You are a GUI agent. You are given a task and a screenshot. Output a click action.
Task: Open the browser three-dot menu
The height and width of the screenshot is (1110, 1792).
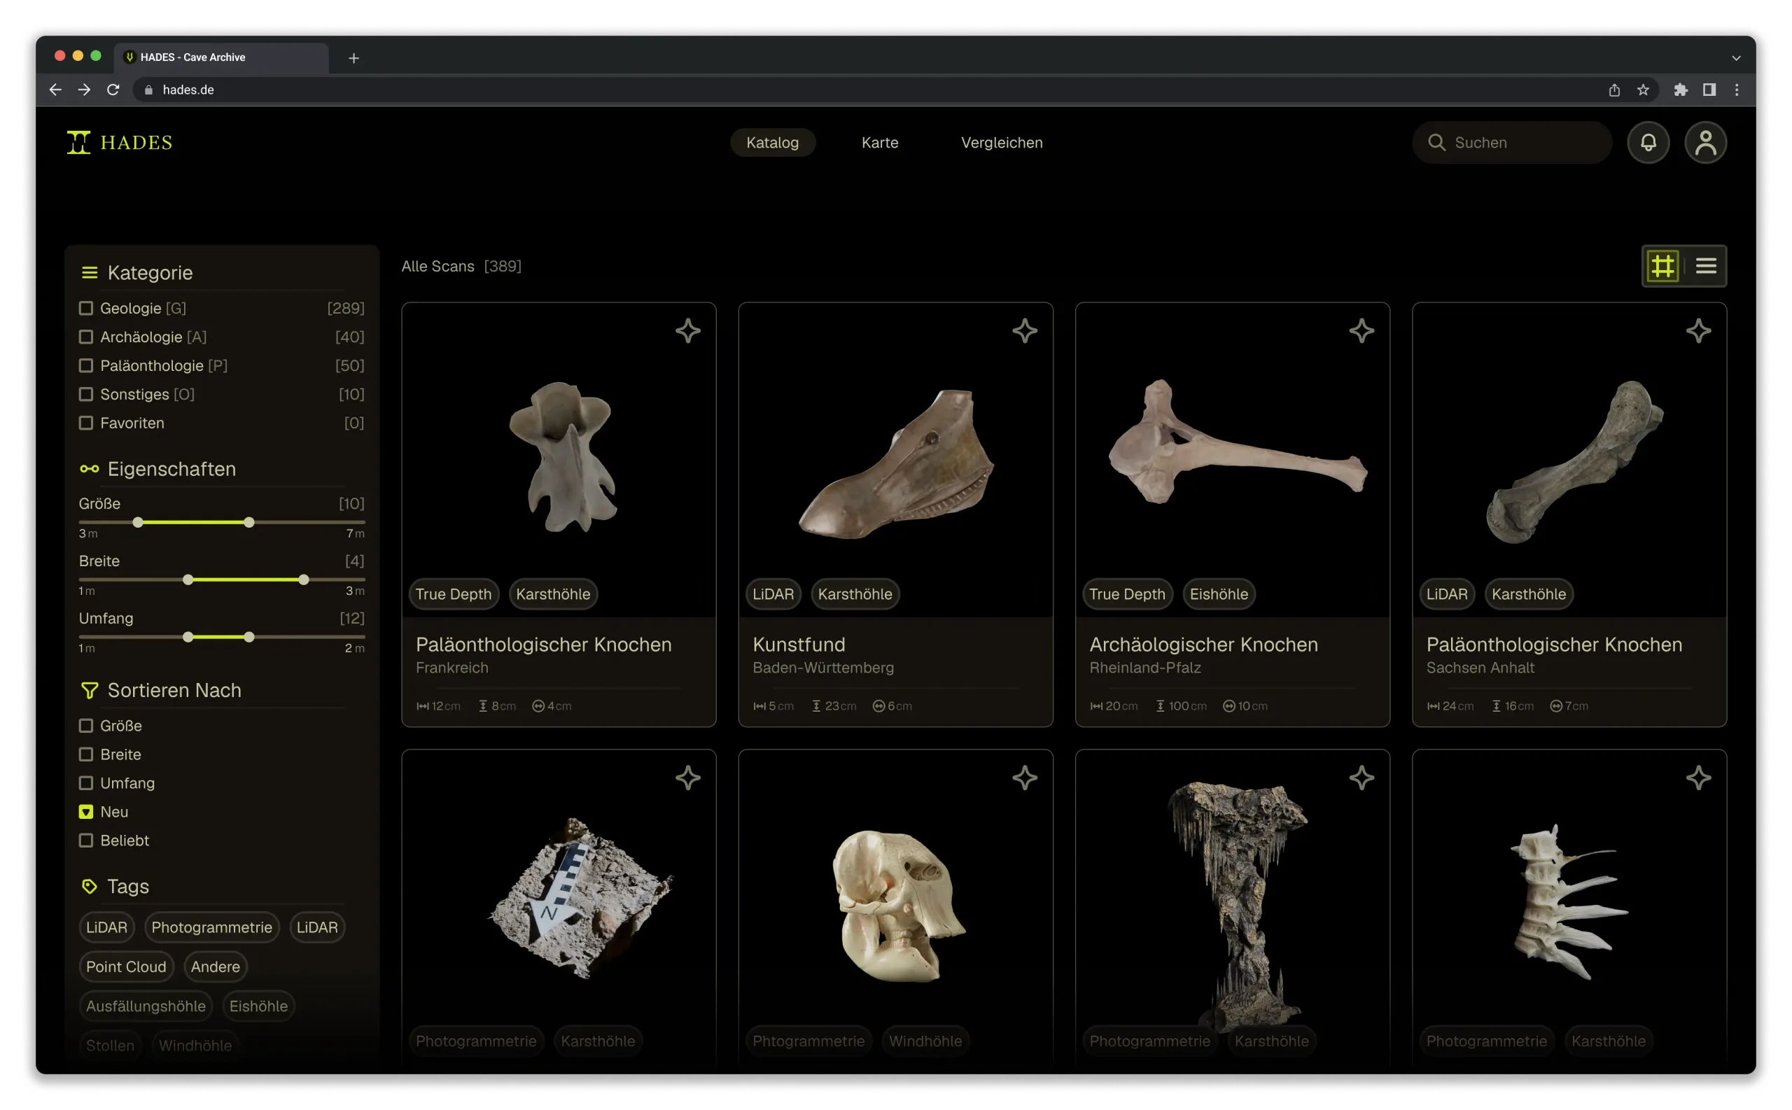[1736, 90]
